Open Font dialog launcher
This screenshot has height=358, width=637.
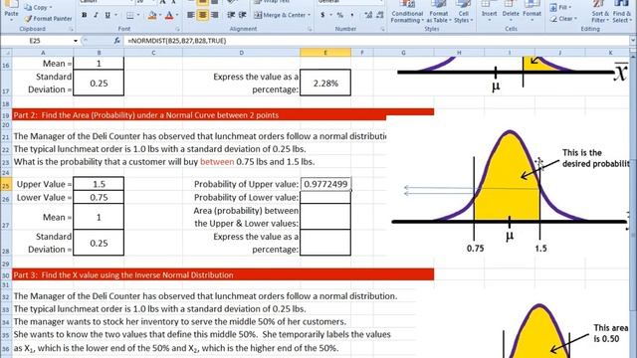pyautogui.click(x=177, y=29)
